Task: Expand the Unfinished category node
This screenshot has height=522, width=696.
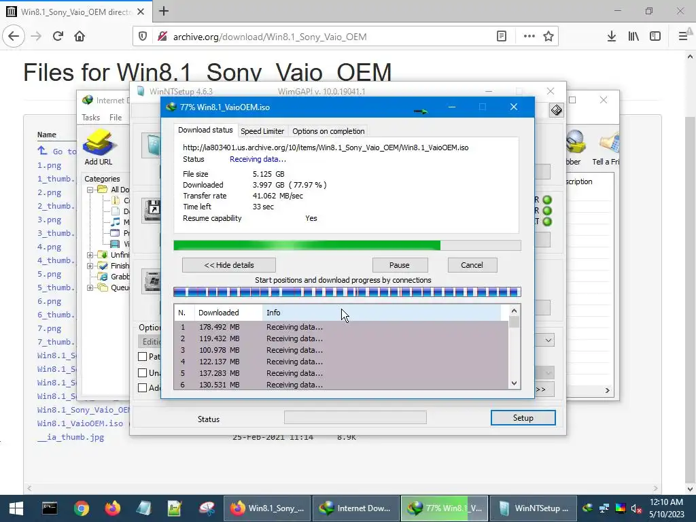Action: click(90, 255)
